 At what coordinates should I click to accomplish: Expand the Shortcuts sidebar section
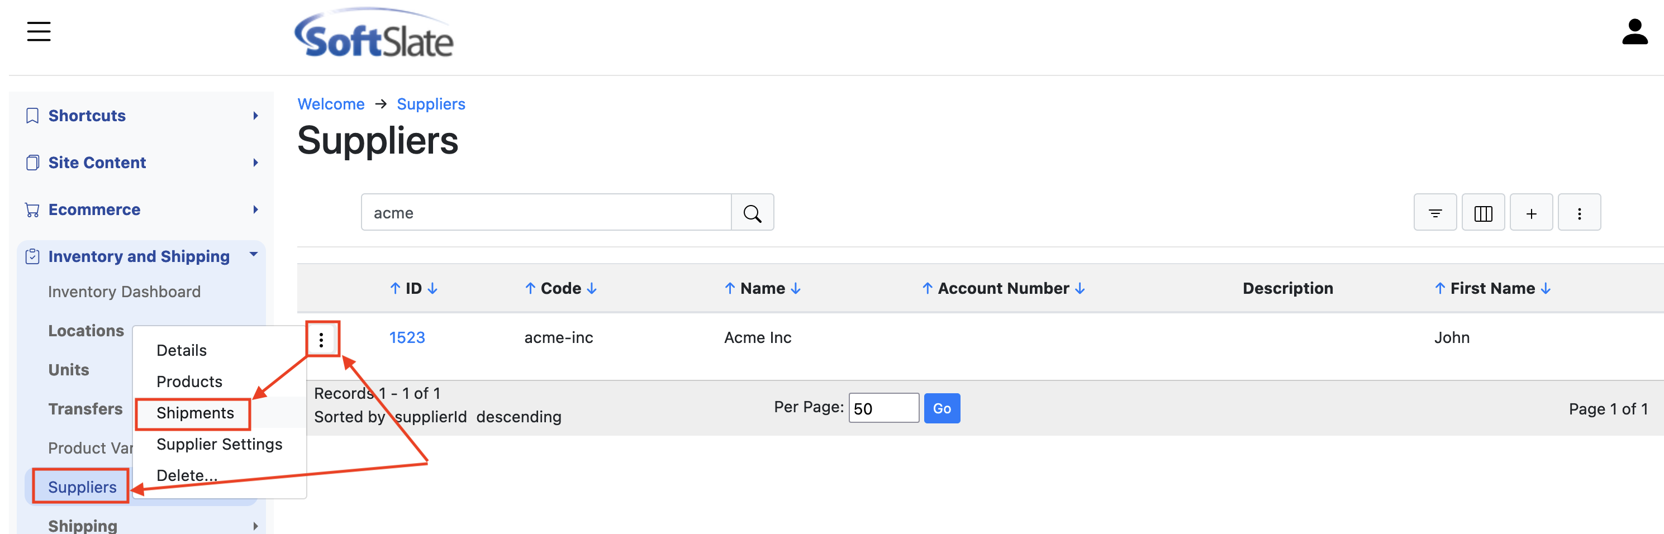[141, 116]
